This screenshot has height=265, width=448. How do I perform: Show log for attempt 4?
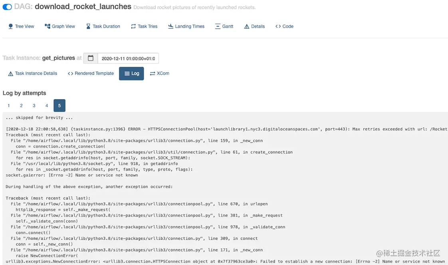click(47, 106)
